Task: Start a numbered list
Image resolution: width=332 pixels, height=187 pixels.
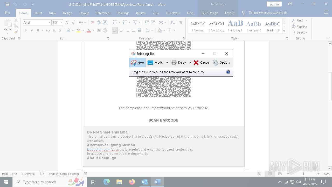Action: click(125, 23)
